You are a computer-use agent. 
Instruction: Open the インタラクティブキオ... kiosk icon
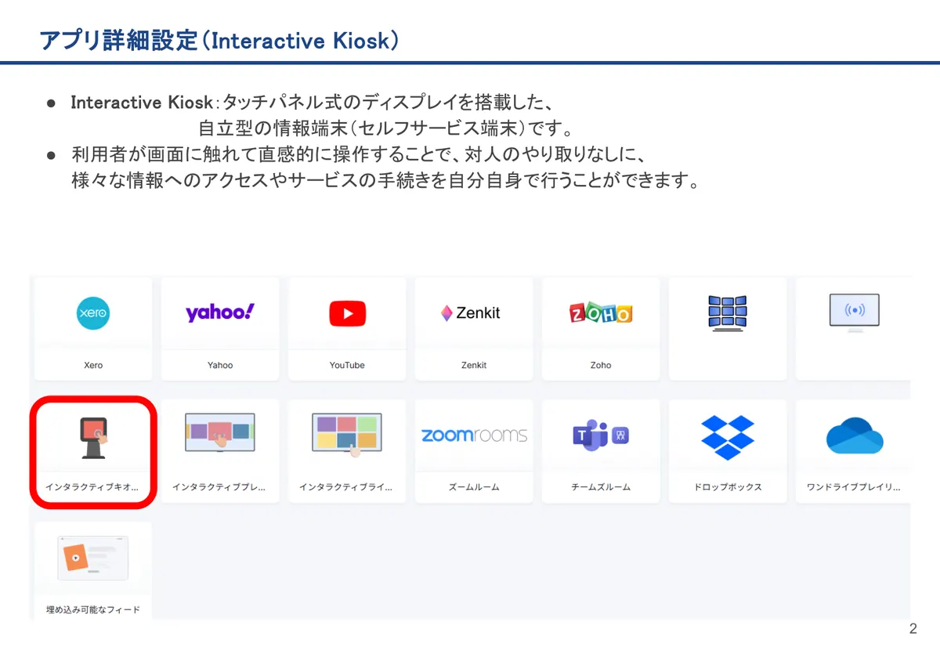pos(93,436)
